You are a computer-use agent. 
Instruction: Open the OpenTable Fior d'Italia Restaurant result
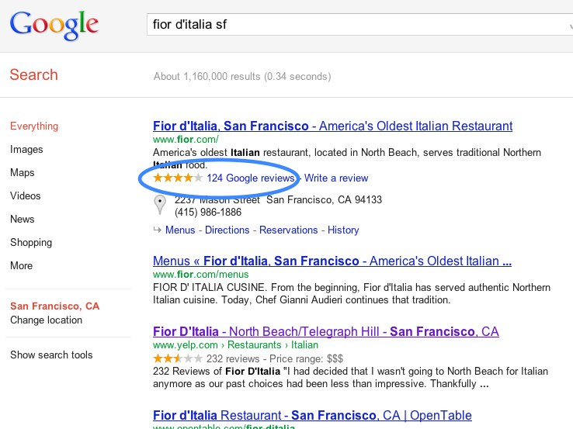point(312,416)
